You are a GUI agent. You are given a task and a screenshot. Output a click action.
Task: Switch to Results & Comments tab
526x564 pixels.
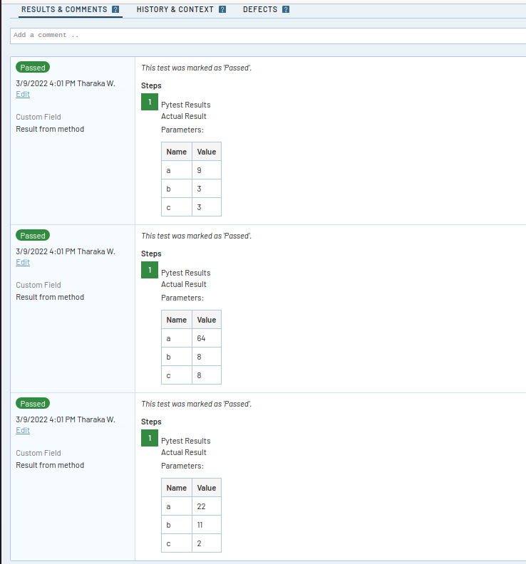point(64,9)
